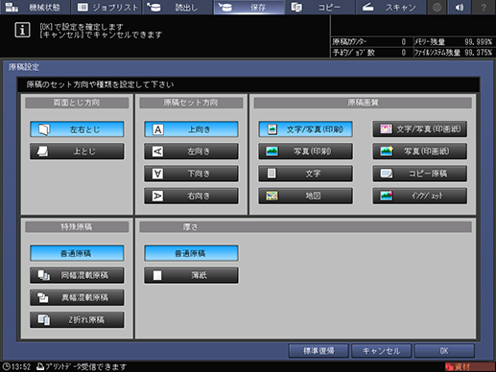Click the speaker sound icon
Screen dimensions: 496x372
click(460, 7)
